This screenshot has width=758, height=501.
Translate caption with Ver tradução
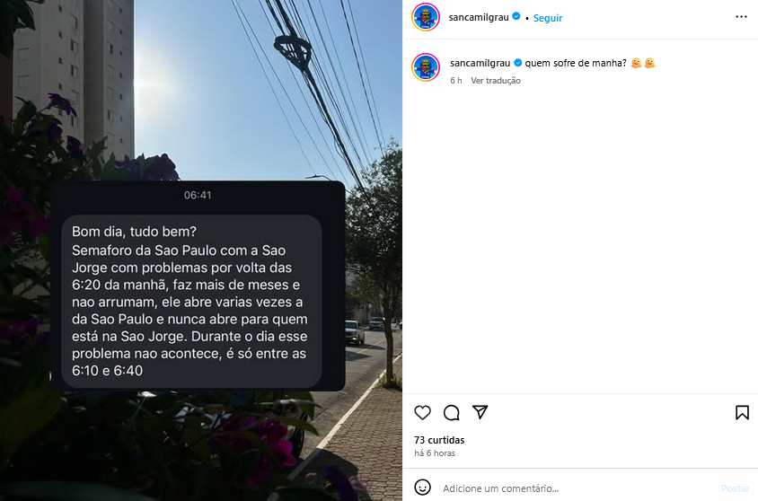tap(496, 80)
